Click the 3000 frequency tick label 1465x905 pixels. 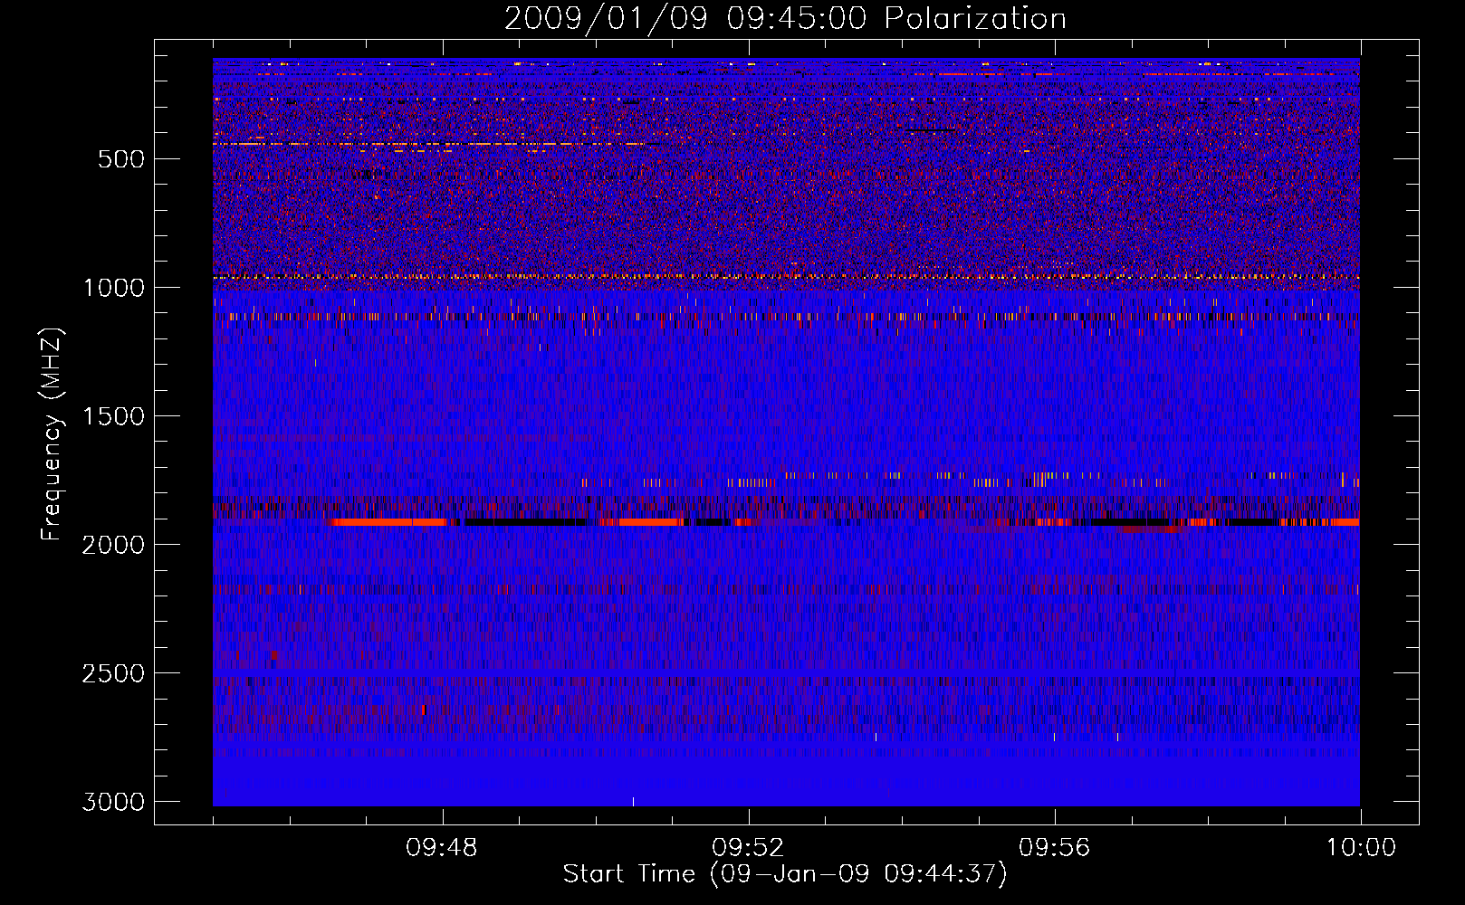tap(113, 802)
